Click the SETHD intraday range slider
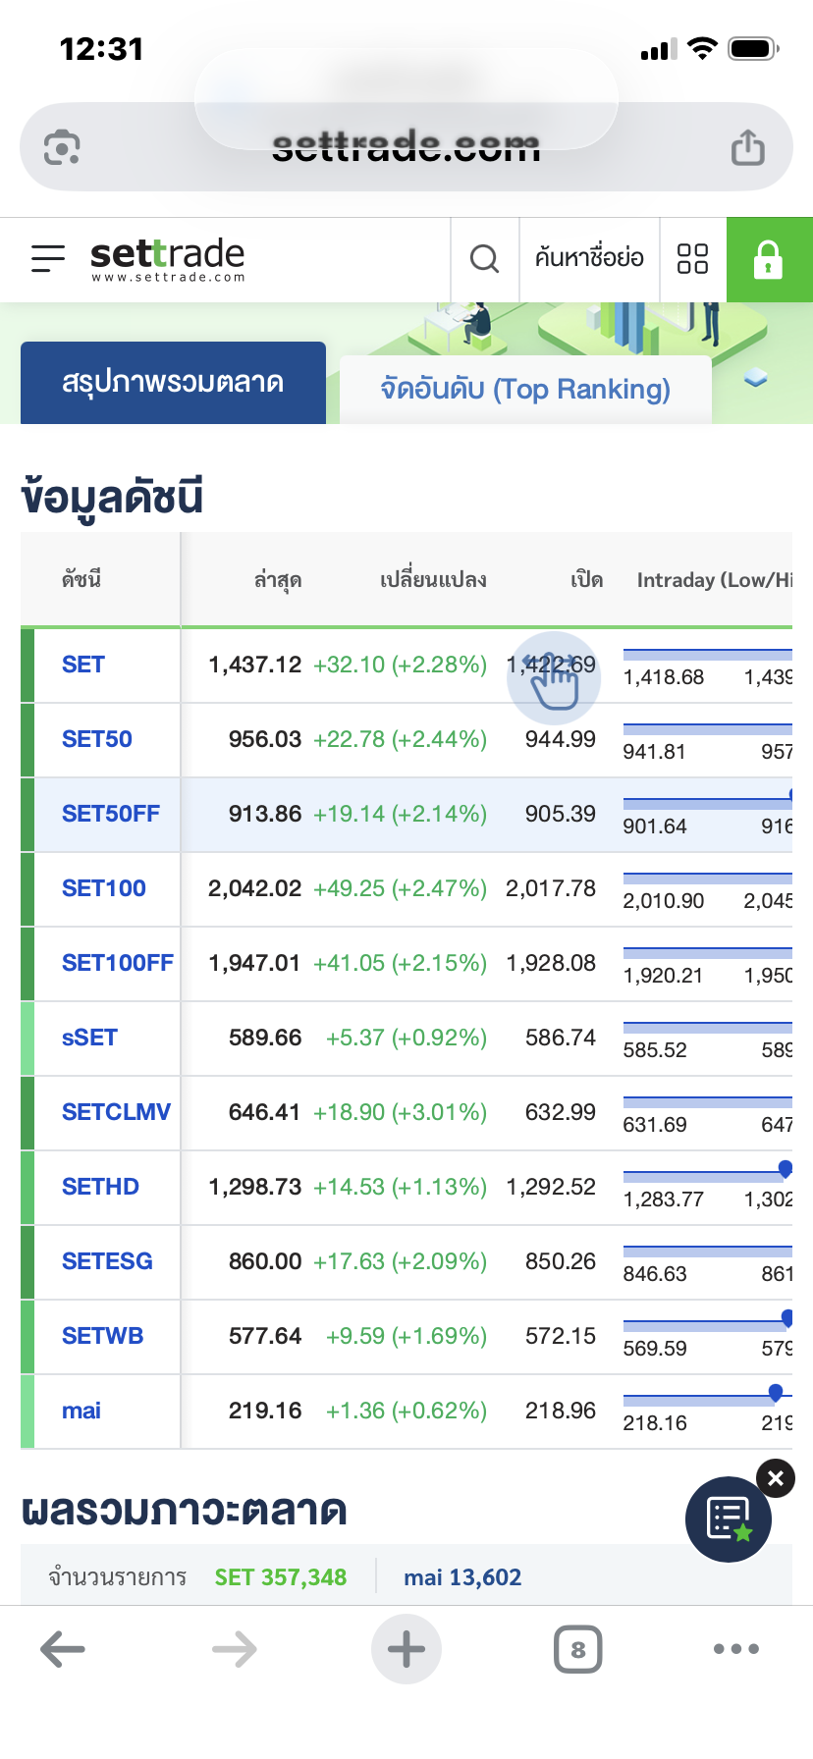The height and width of the screenshot is (1759, 813). [x=707, y=1174]
